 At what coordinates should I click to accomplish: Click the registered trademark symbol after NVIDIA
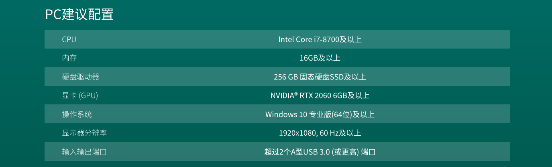(296, 94)
